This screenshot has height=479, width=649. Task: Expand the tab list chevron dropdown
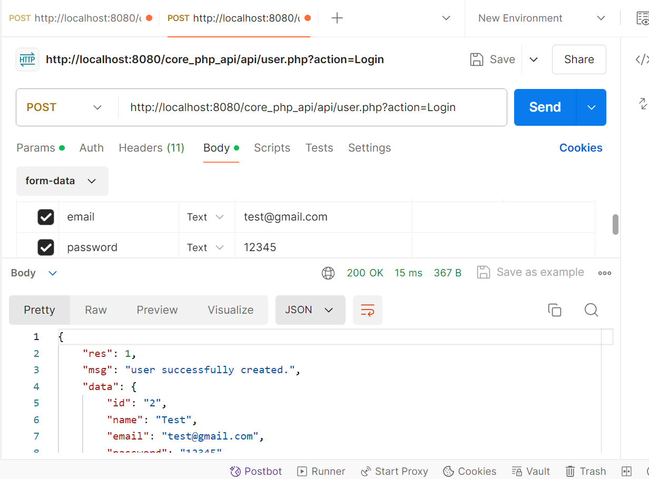click(x=446, y=18)
